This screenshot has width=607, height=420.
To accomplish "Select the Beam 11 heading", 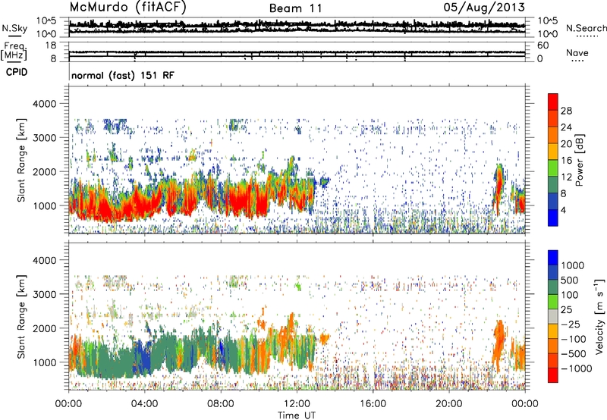I will tap(296, 8).
